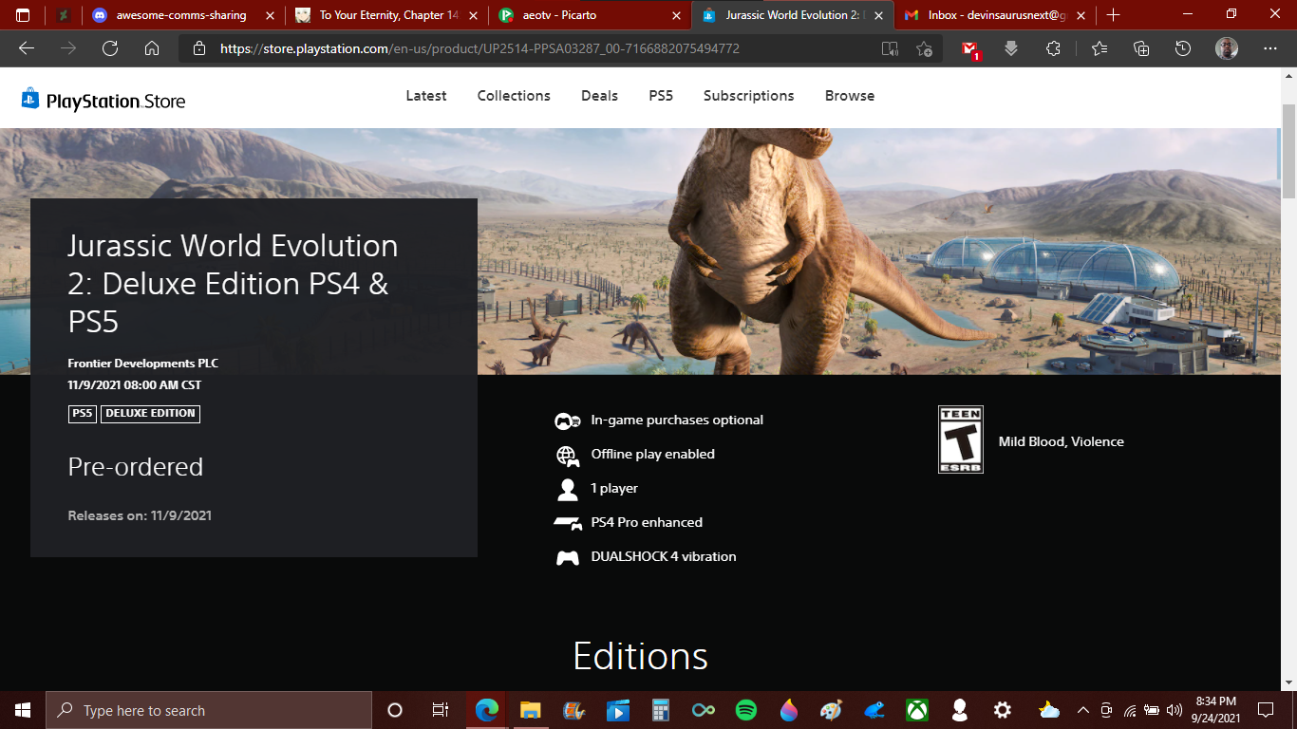Open the Windows Start menu
The image size is (1297, 729).
tap(23, 710)
